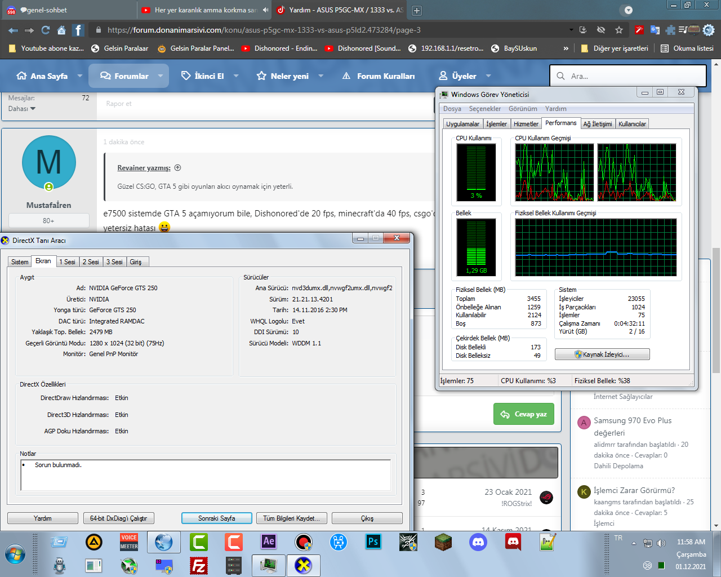Open Discord blue icon in taskbar
The width and height of the screenshot is (721, 577).
[x=478, y=542]
